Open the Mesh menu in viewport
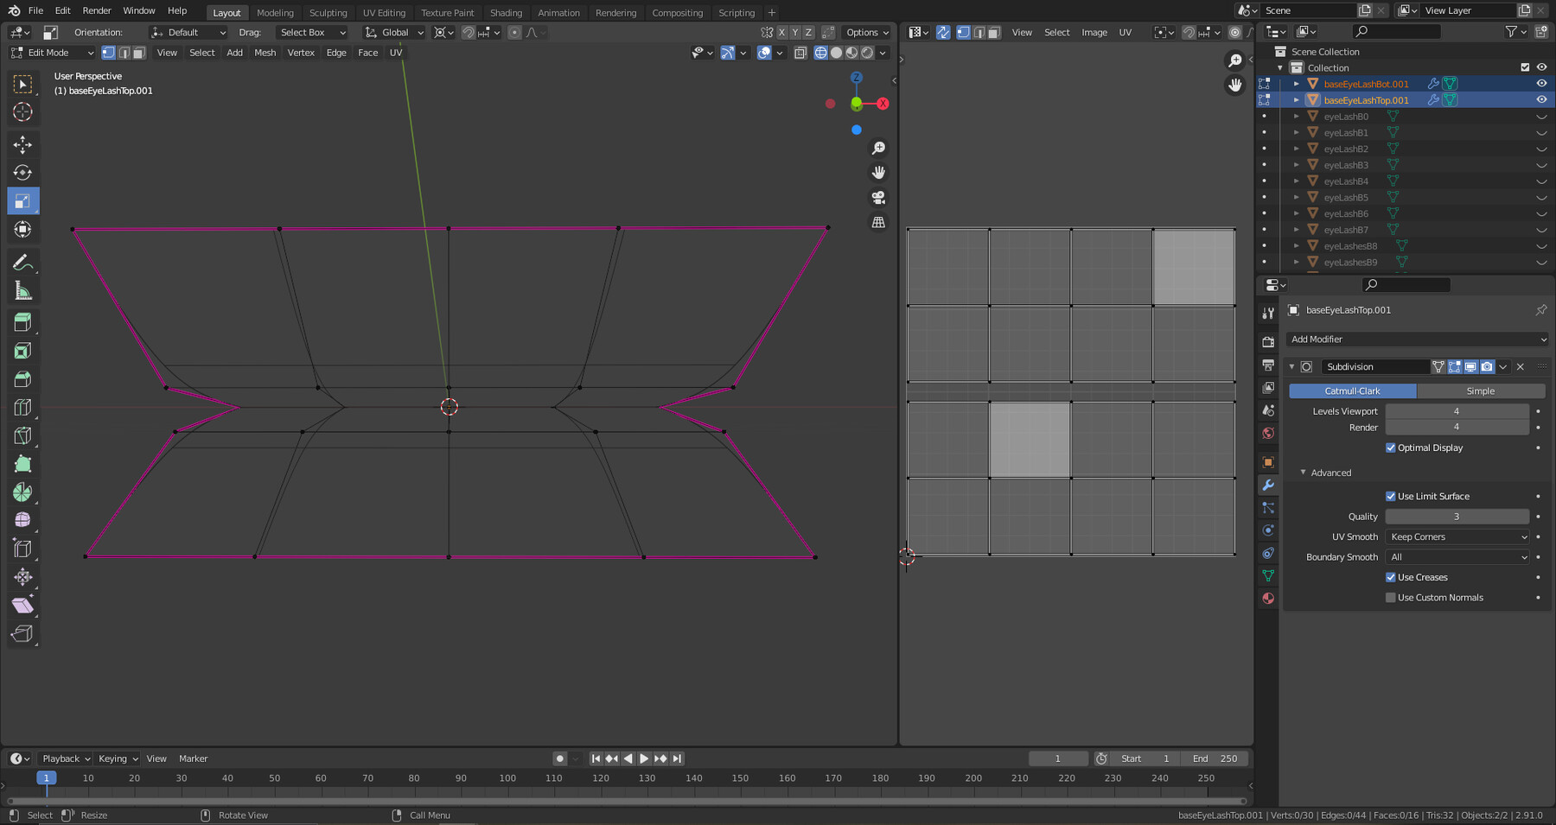The width and height of the screenshot is (1556, 825). pyautogui.click(x=265, y=53)
